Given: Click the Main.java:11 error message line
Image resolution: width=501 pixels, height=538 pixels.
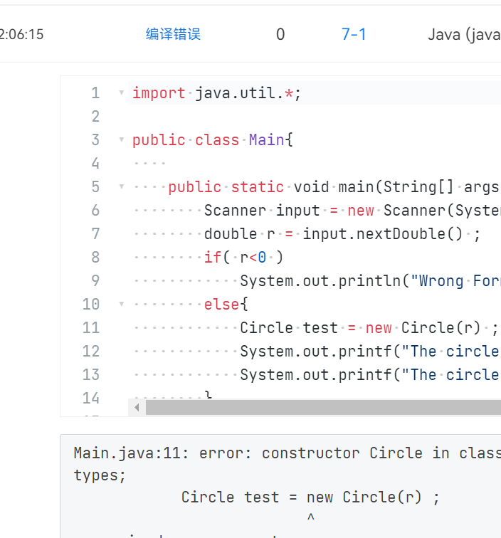Looking at the screenshot, I should pos(285,453).
